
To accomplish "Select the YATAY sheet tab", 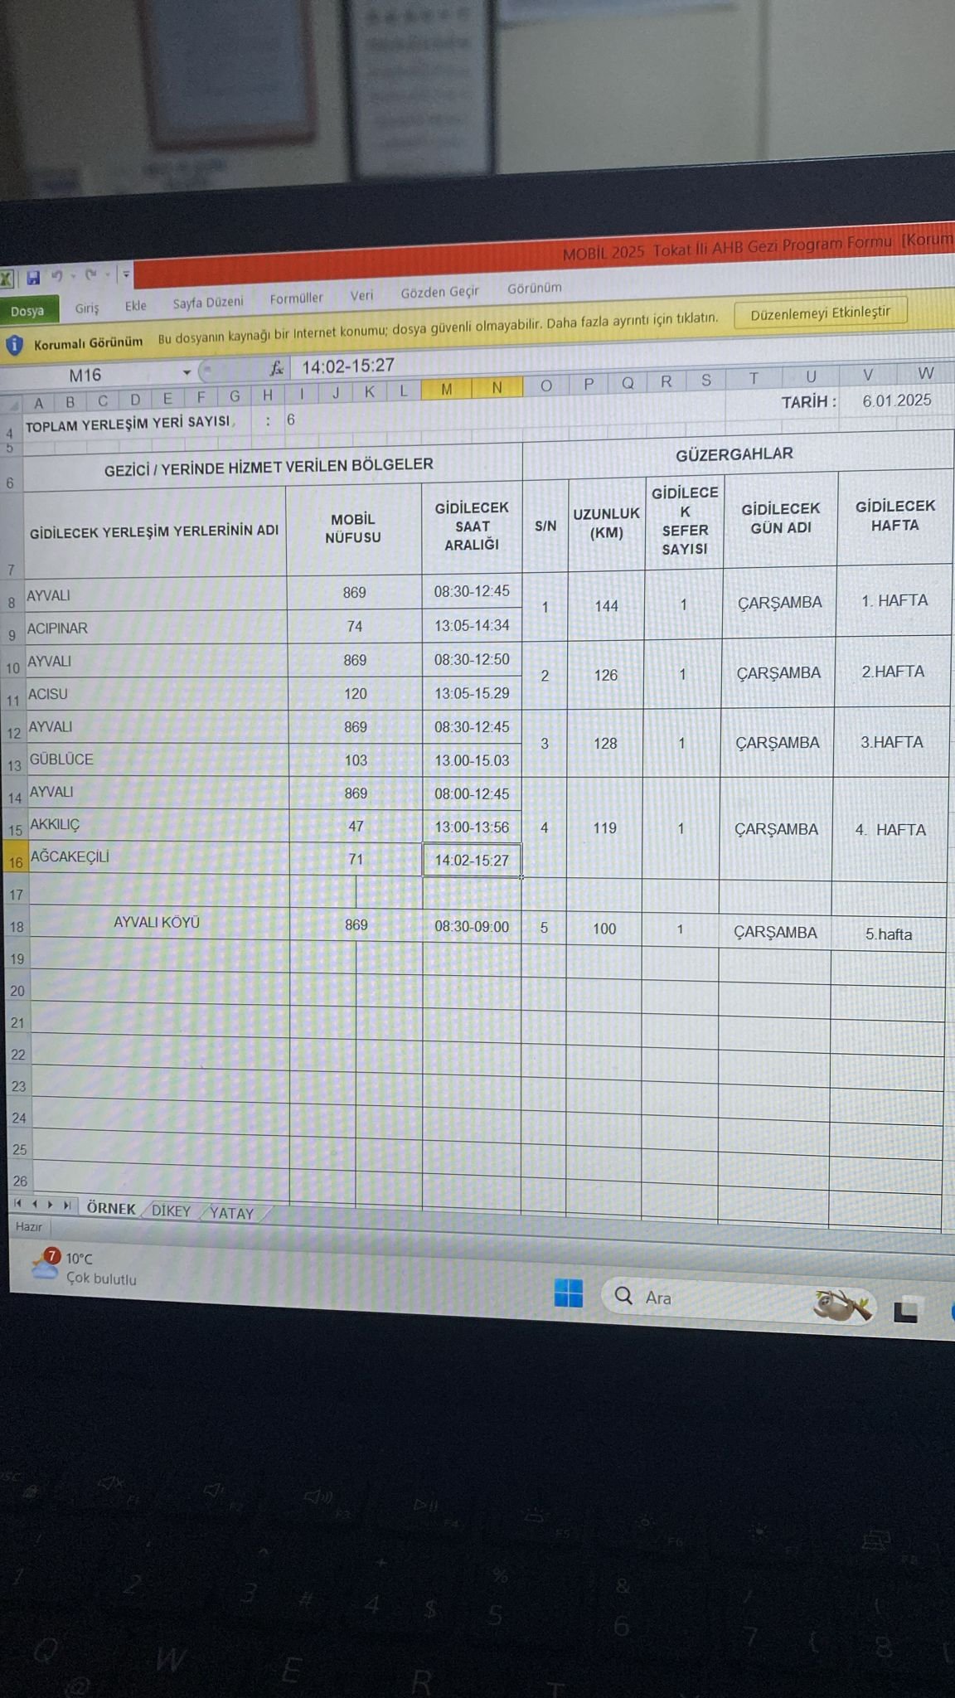I will click(x=231, y=1213).
